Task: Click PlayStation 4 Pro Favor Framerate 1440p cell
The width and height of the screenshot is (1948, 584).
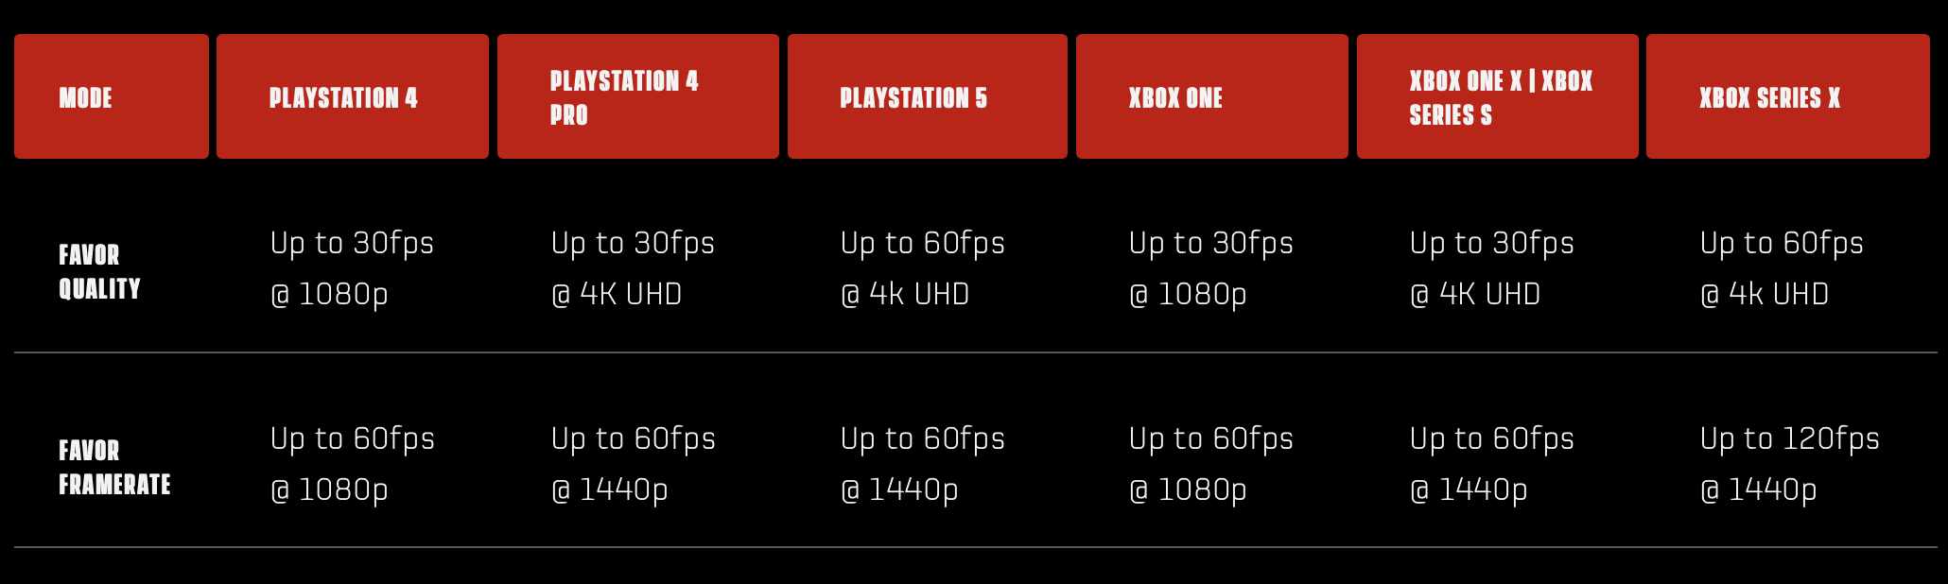Action: (633, 464)
